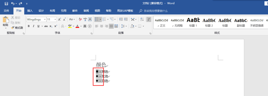Viewport: 268px width, 96px height.
Task: Switch to the 审阅 ribbon tab
Action: click(86, 11)
